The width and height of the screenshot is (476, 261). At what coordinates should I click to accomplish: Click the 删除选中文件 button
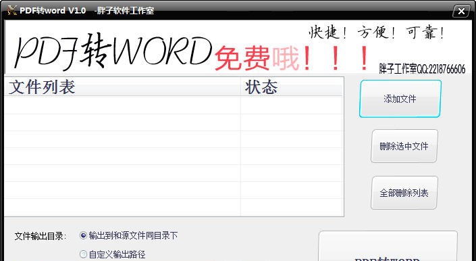pyautogui.click(x=404, y=146)
